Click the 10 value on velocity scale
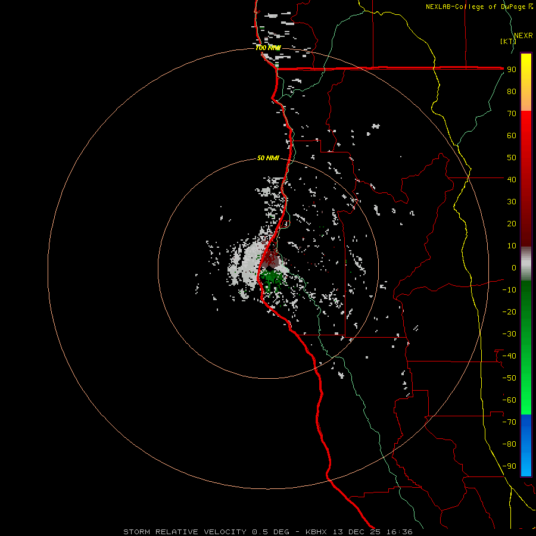Viewport: 536px width, 536px height. (x=512, y=246)
